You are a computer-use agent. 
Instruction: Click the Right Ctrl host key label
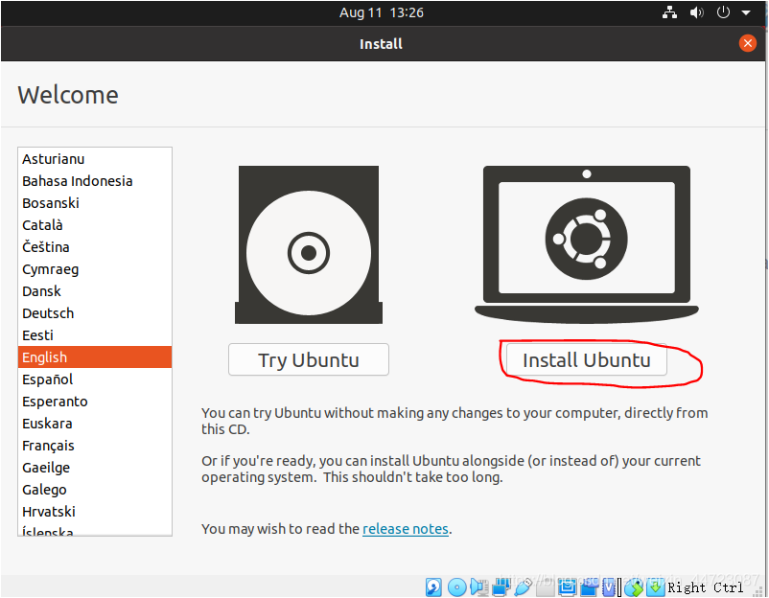[x=706, y=587]
